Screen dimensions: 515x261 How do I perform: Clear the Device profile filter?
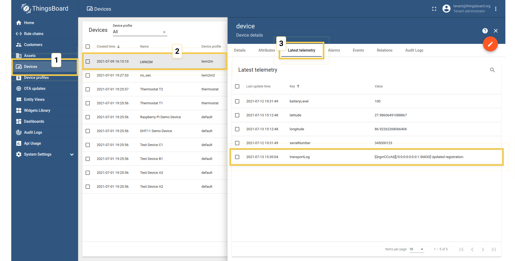[x=164, y=32]
